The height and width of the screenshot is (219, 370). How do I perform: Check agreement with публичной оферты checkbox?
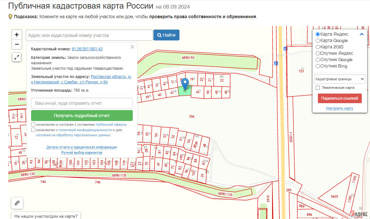pos(33,124)
